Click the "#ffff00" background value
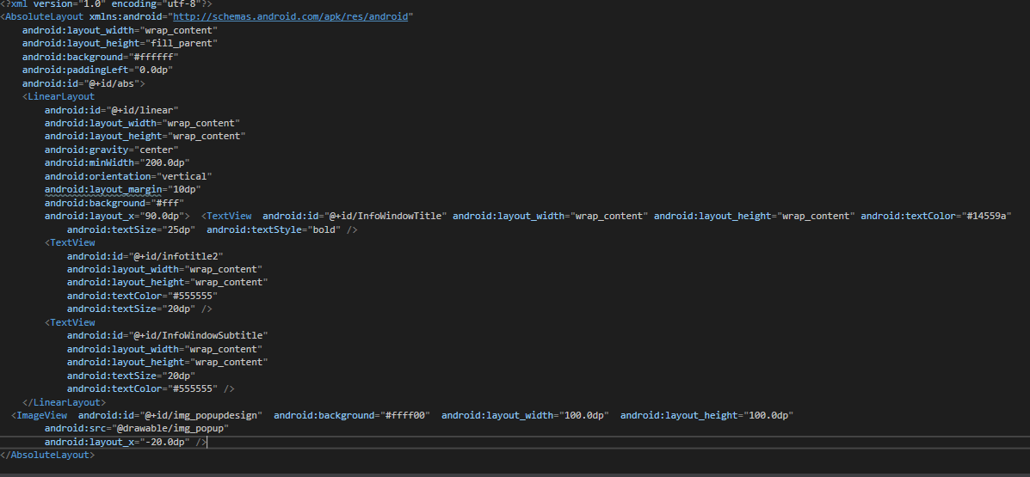Screen dimensions: 1030x477 pos(405,415)
